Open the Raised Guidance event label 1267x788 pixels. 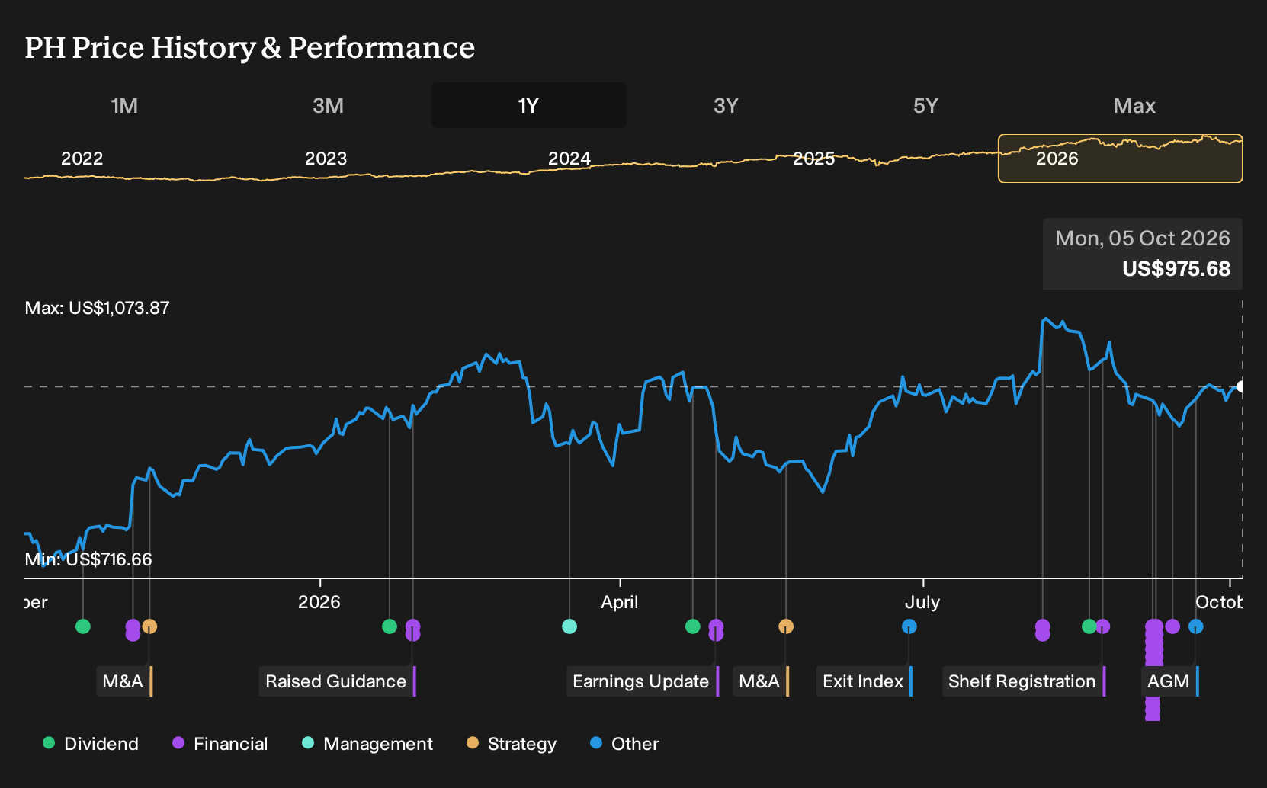(338, 681)
